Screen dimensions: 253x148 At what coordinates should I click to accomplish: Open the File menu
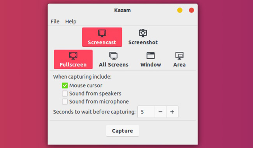[55, 21]
